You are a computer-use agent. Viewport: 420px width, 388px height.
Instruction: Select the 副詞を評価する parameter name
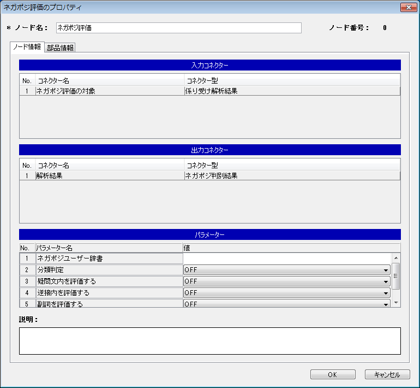tap(110, 304)
